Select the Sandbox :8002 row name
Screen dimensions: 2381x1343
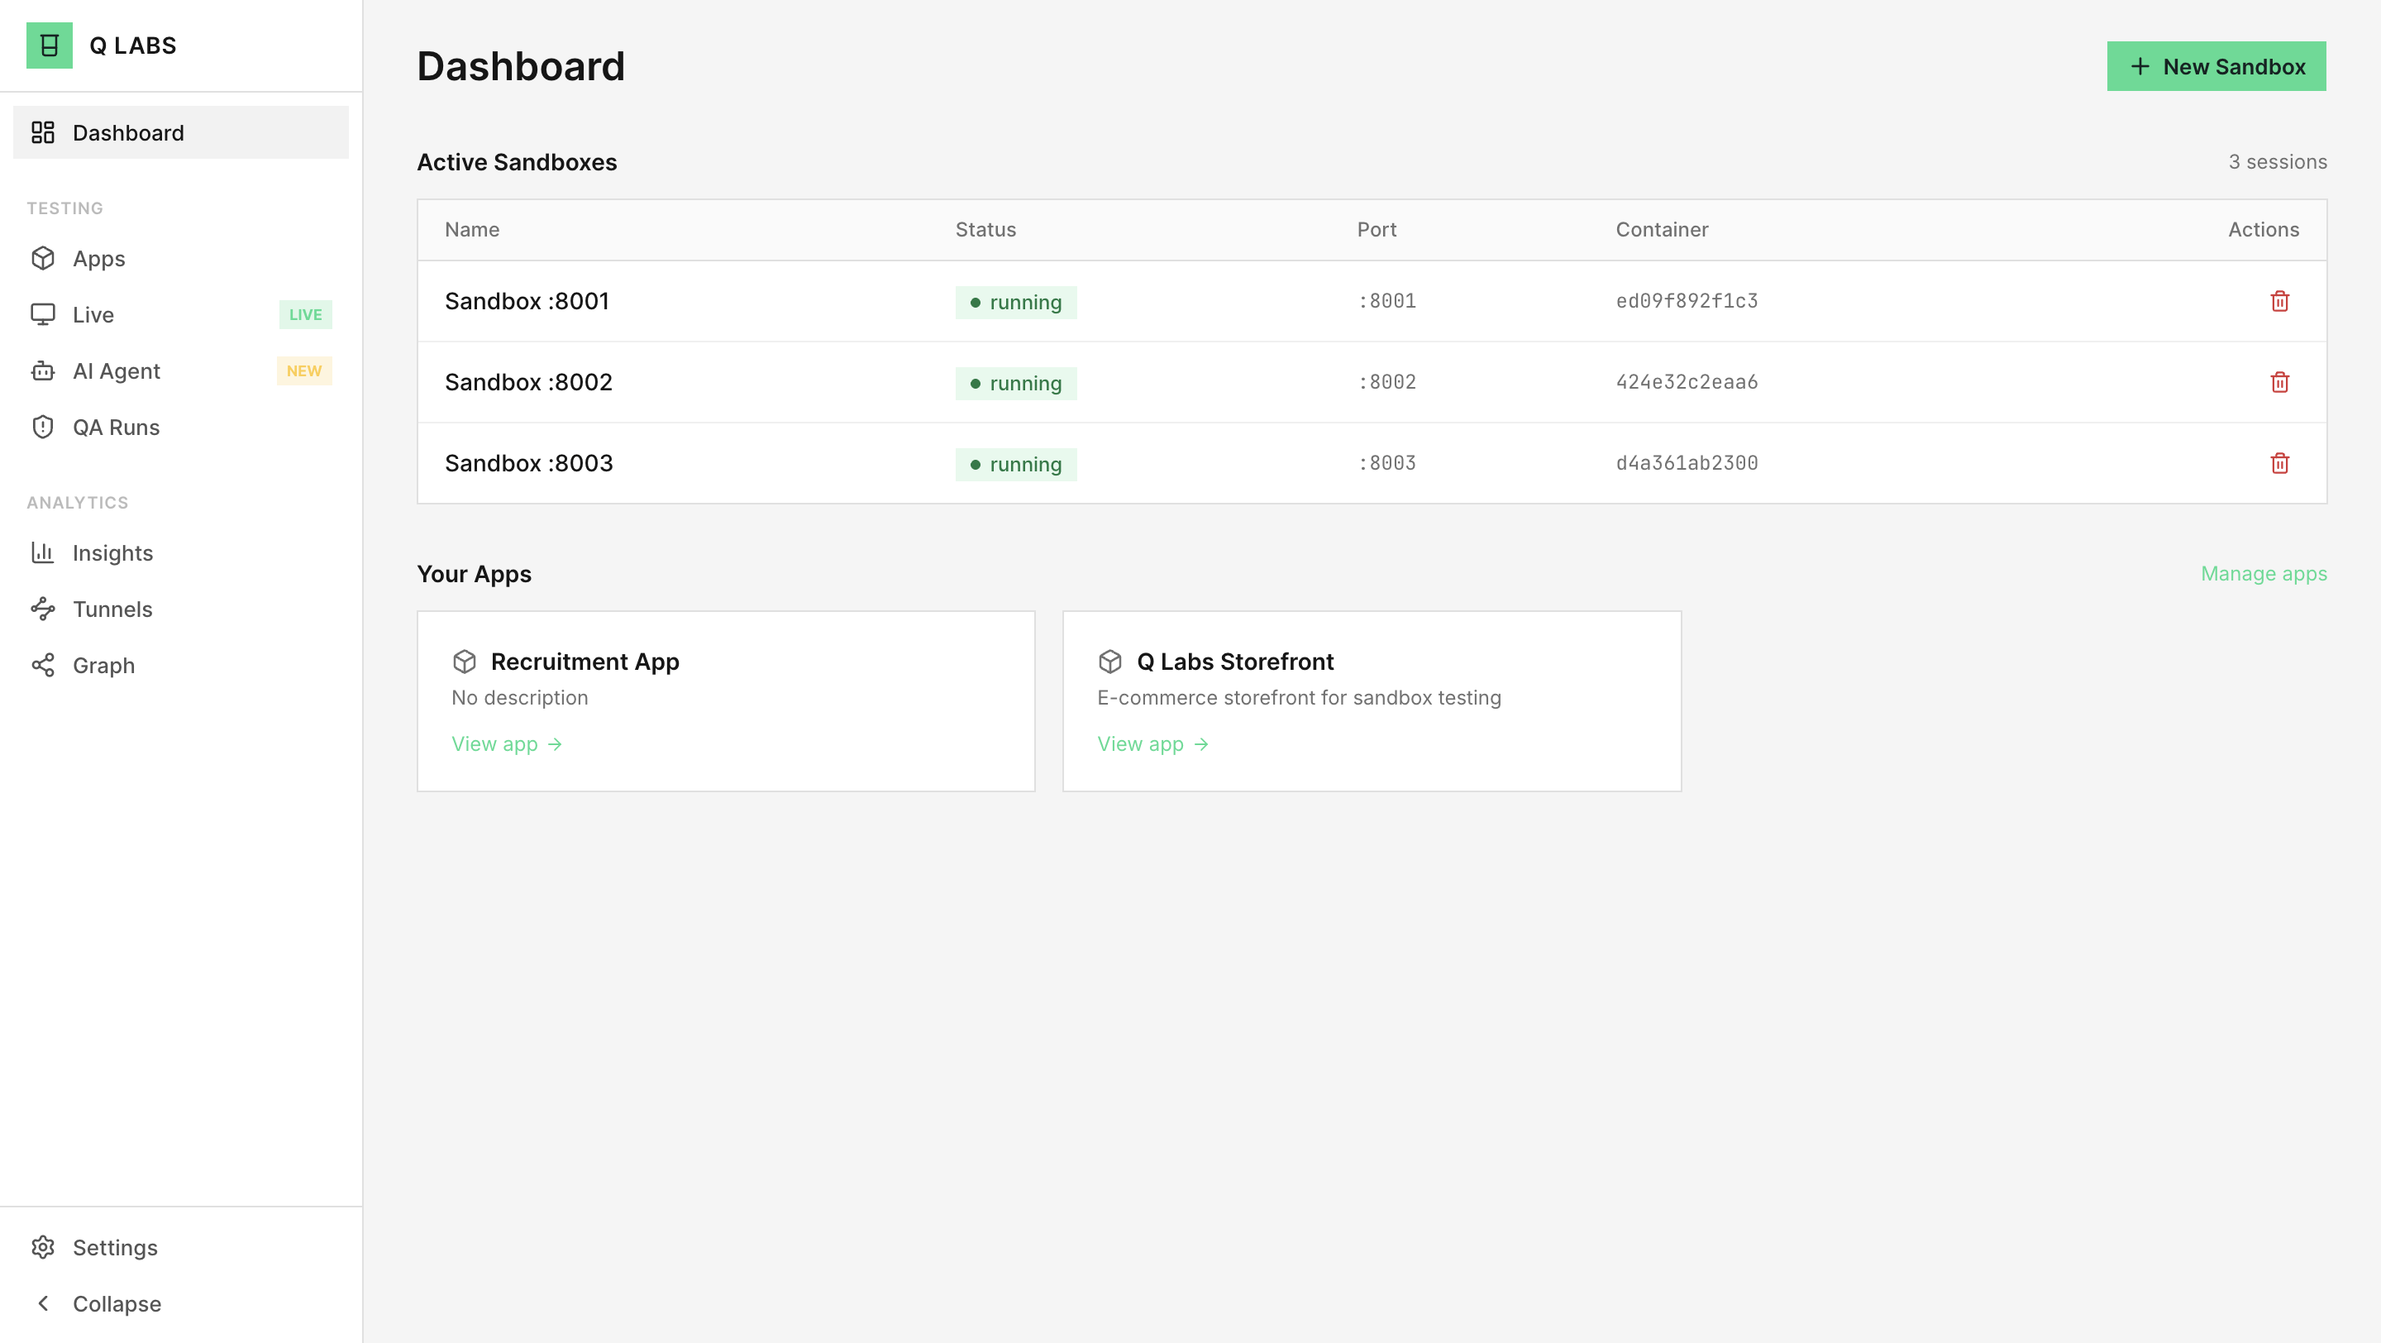click(x=527, y=382)
